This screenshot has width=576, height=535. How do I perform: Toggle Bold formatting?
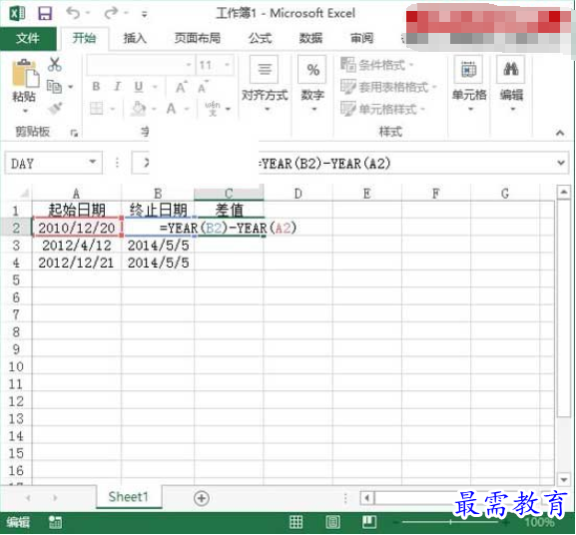[96, 87]
